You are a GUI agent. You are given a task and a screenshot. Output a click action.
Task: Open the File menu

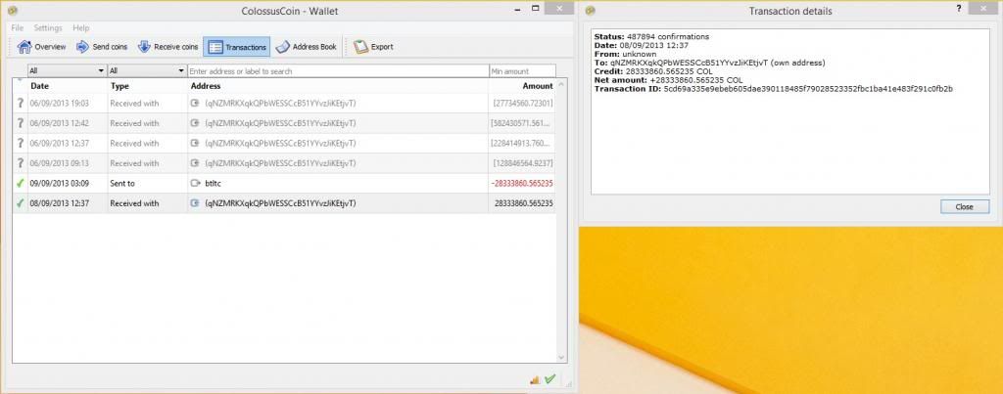click(x=18, y=28)
